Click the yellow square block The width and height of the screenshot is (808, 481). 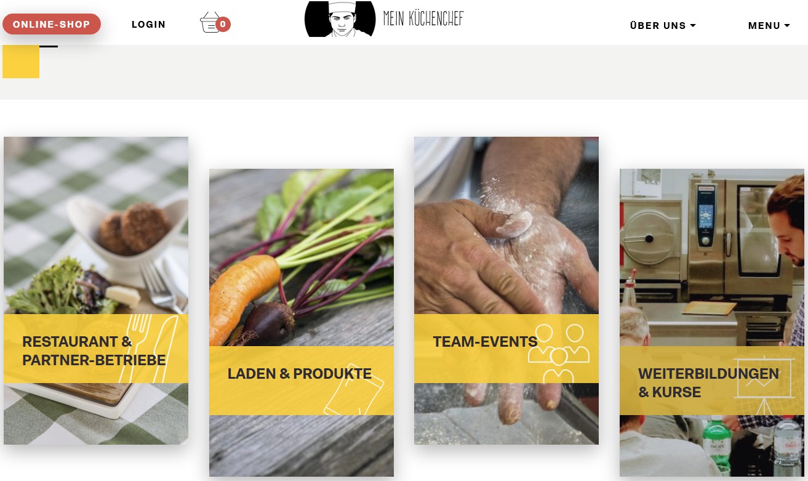tap(21, 62)
